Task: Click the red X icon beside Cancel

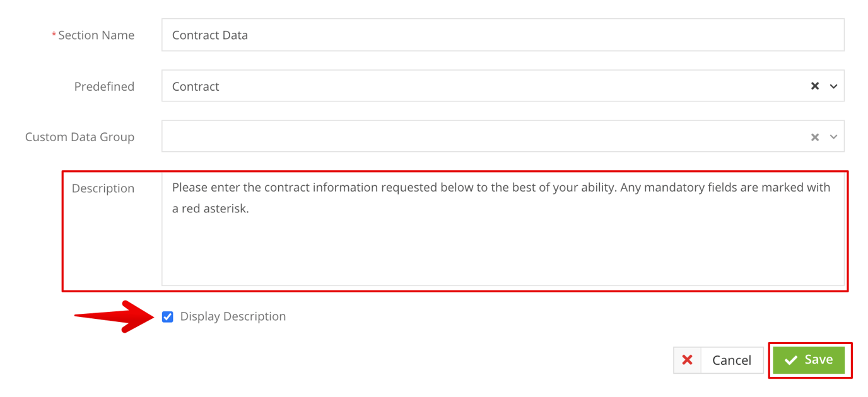Action: [687, 360]
